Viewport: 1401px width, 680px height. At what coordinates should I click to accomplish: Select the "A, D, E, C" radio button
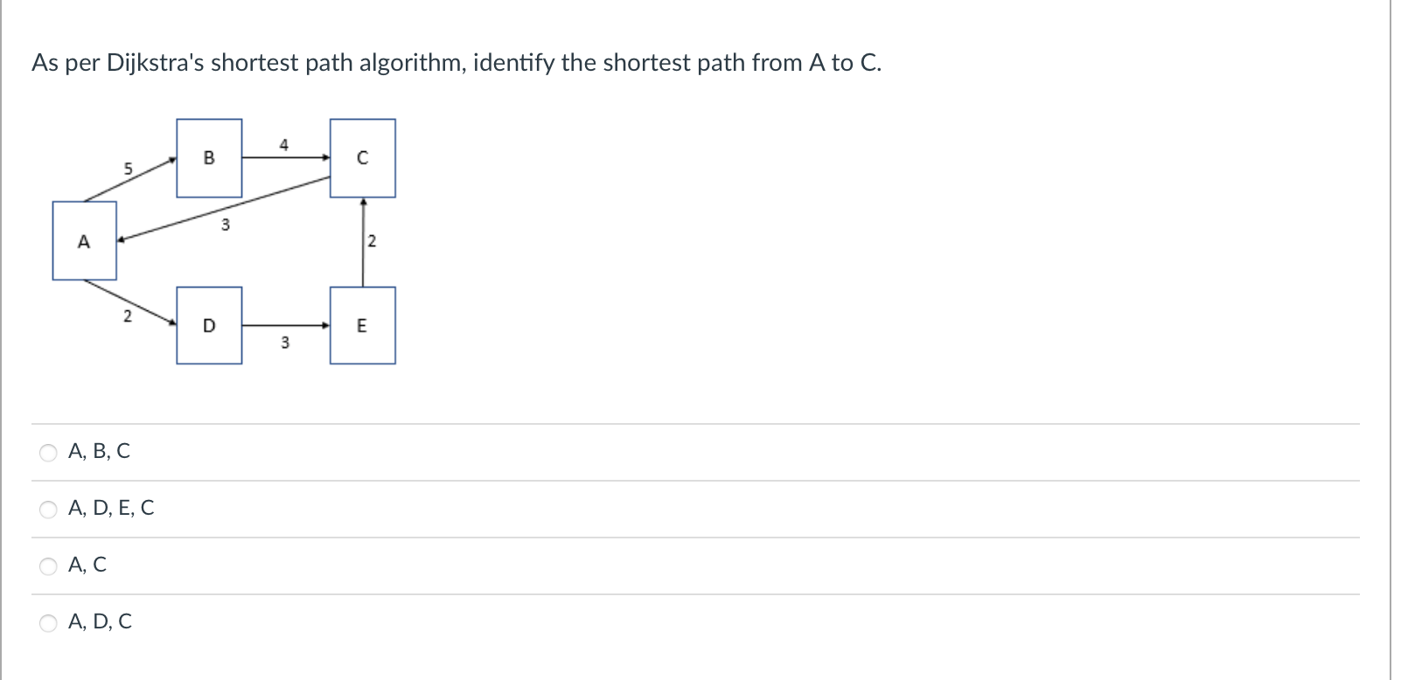tap(48, 510)
